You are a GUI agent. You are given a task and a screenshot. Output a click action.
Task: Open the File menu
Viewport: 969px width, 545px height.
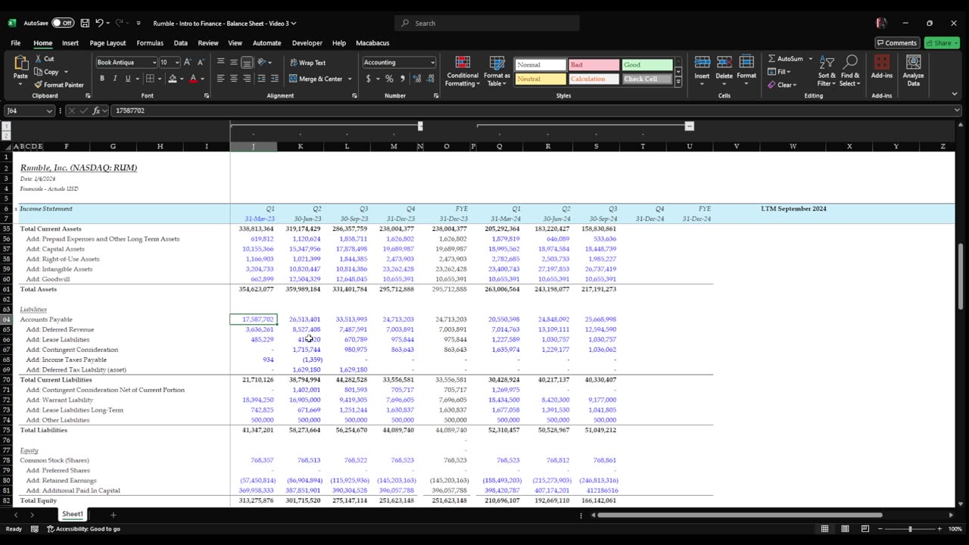tap(15, 43)
